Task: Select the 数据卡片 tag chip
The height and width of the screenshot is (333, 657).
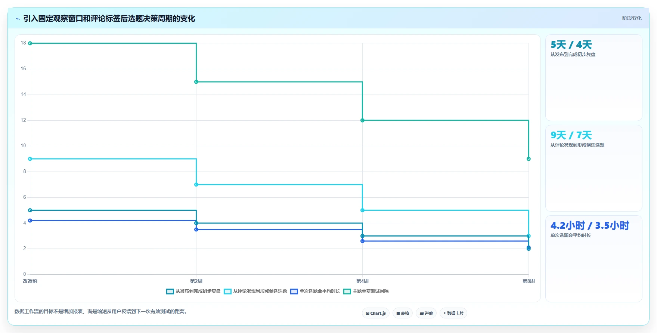Action: click(453, 313)
